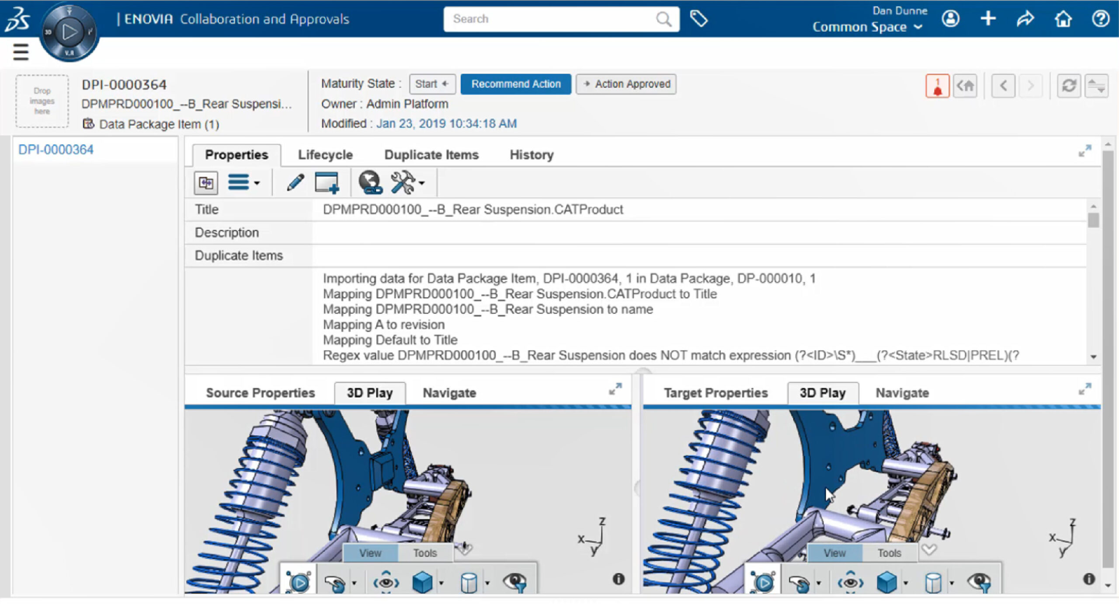This screenshot has height=604, width=1119.
Task: Click the globe link icon in Properties toolbar
Action: pos(370,182)
